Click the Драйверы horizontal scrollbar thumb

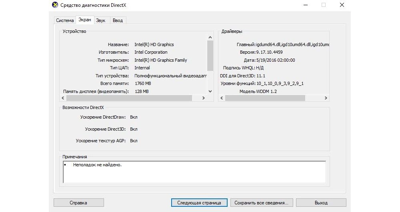tap(265, 98)
